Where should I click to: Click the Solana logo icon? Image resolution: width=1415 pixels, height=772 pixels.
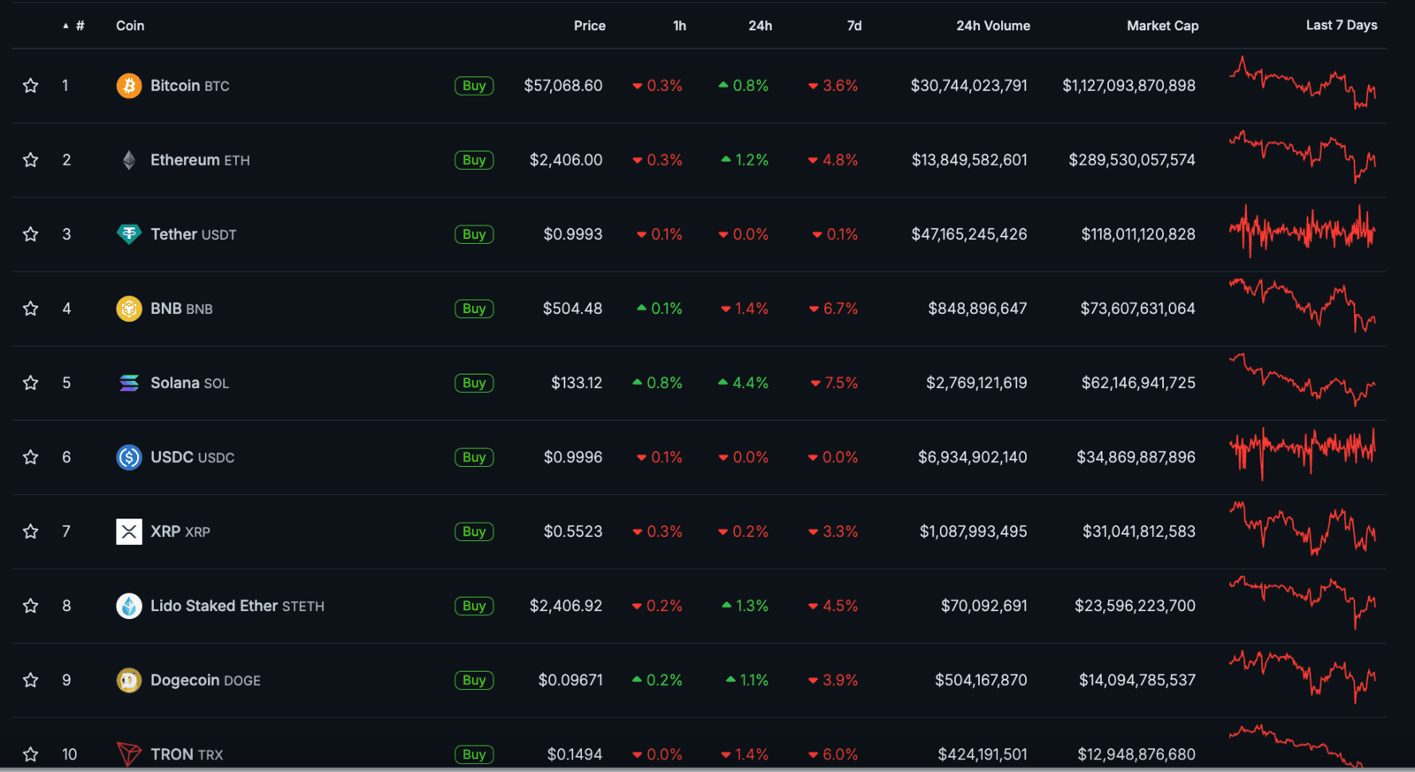129,383
